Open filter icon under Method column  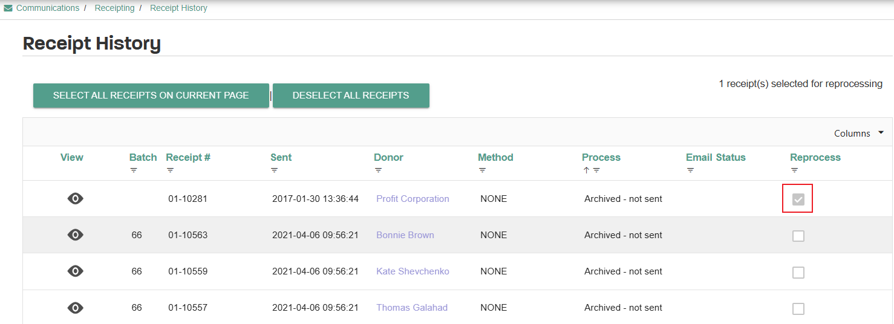[482, 170]
